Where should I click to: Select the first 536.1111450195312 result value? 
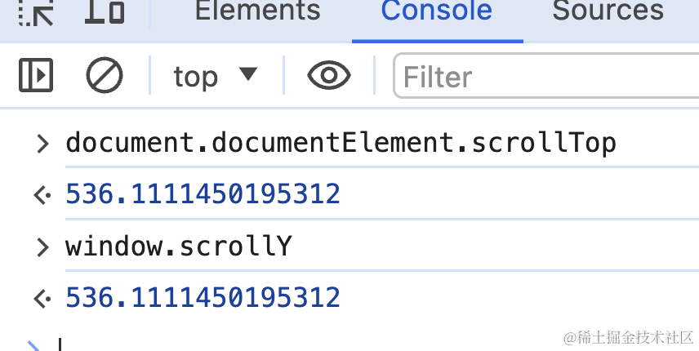click(x=203, y=194)
